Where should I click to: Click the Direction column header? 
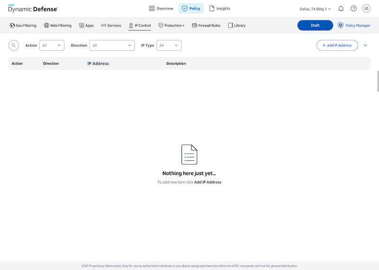[51, 64]
